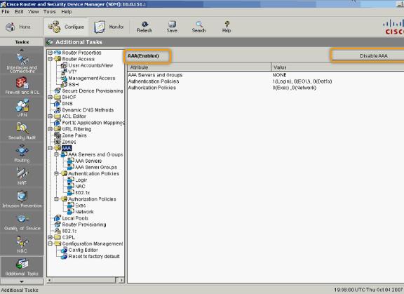404x294 pixels.
Task: Open the NAT task
Action: coord(22,176)
